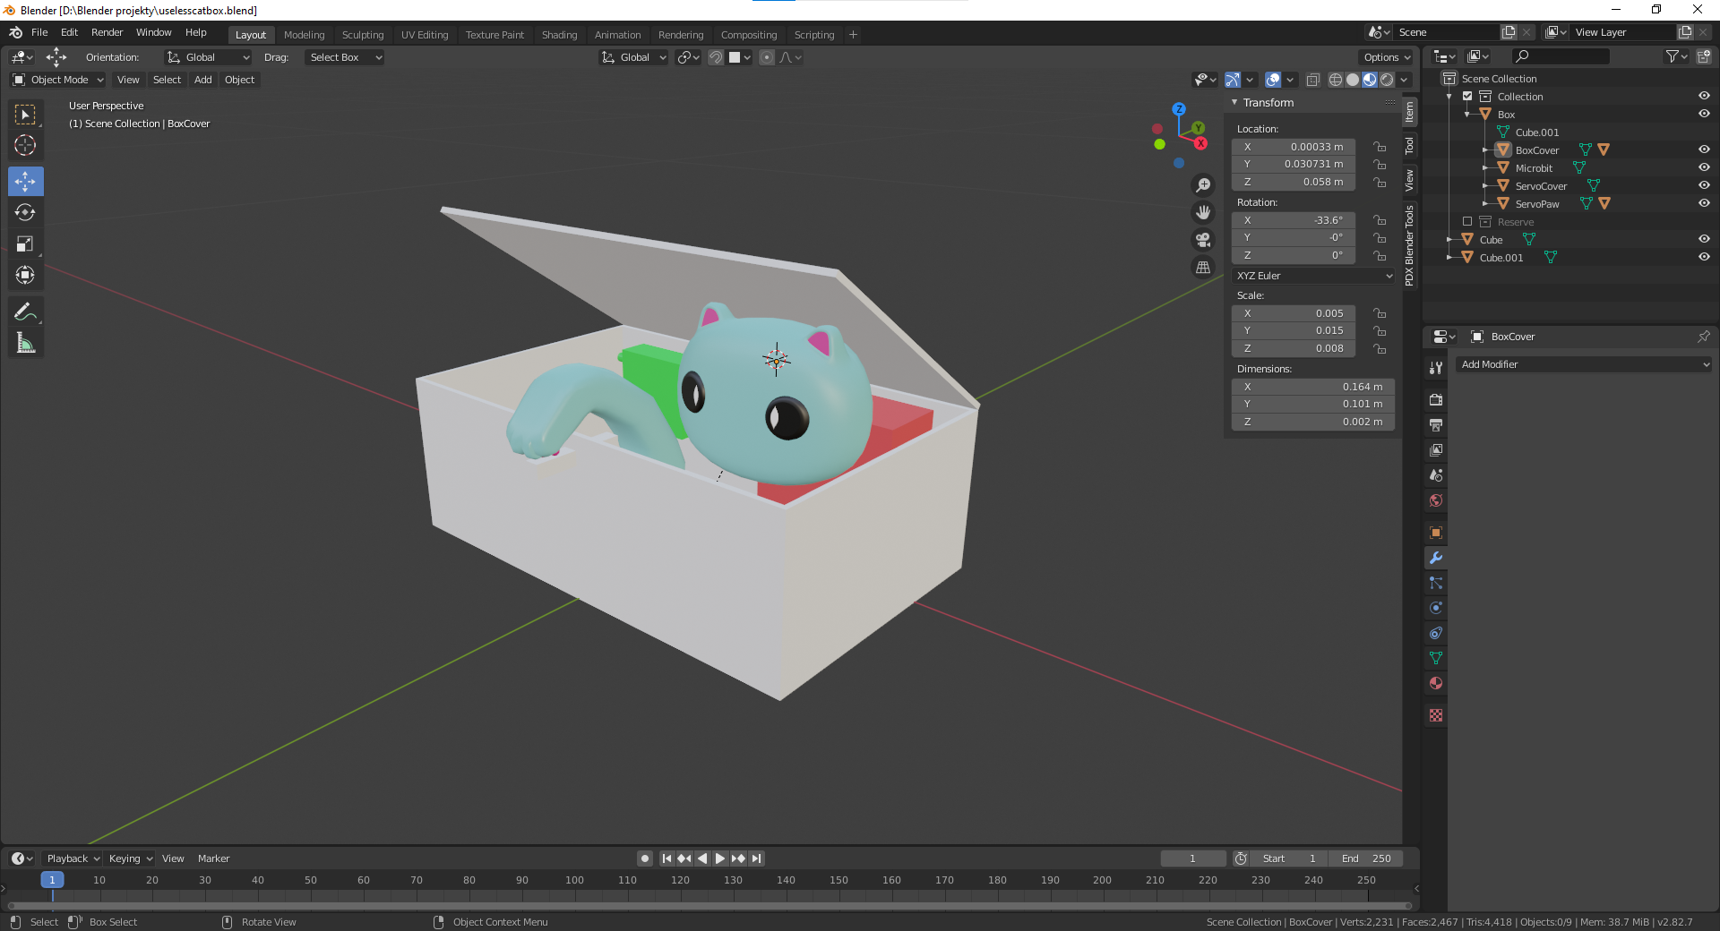This screenshot has height=931, width=1720.
Task: Click frame 100 on the timeline ruler
Action: tap(574, 880)
